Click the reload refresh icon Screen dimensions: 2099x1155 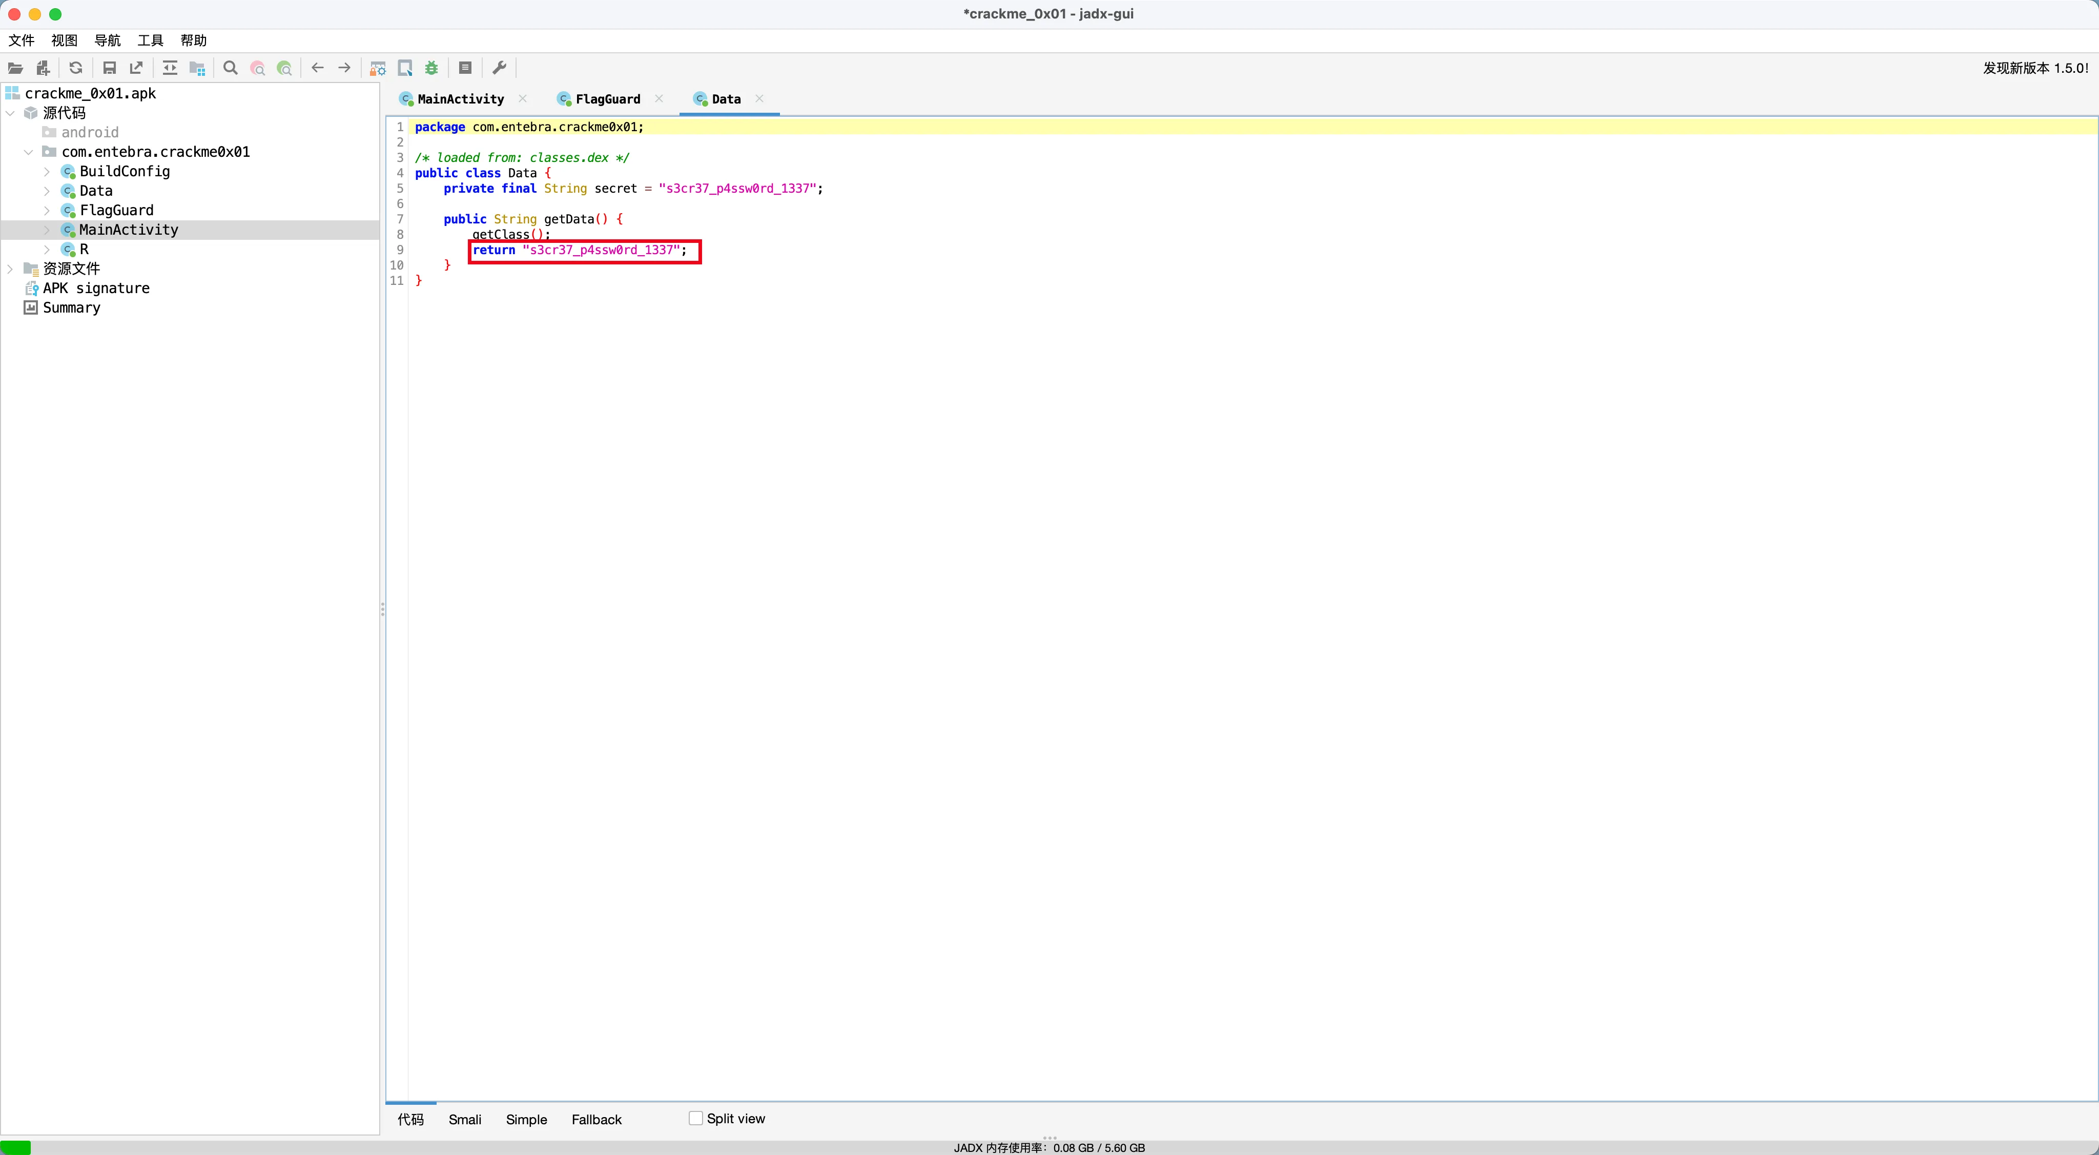pos(76,69)
